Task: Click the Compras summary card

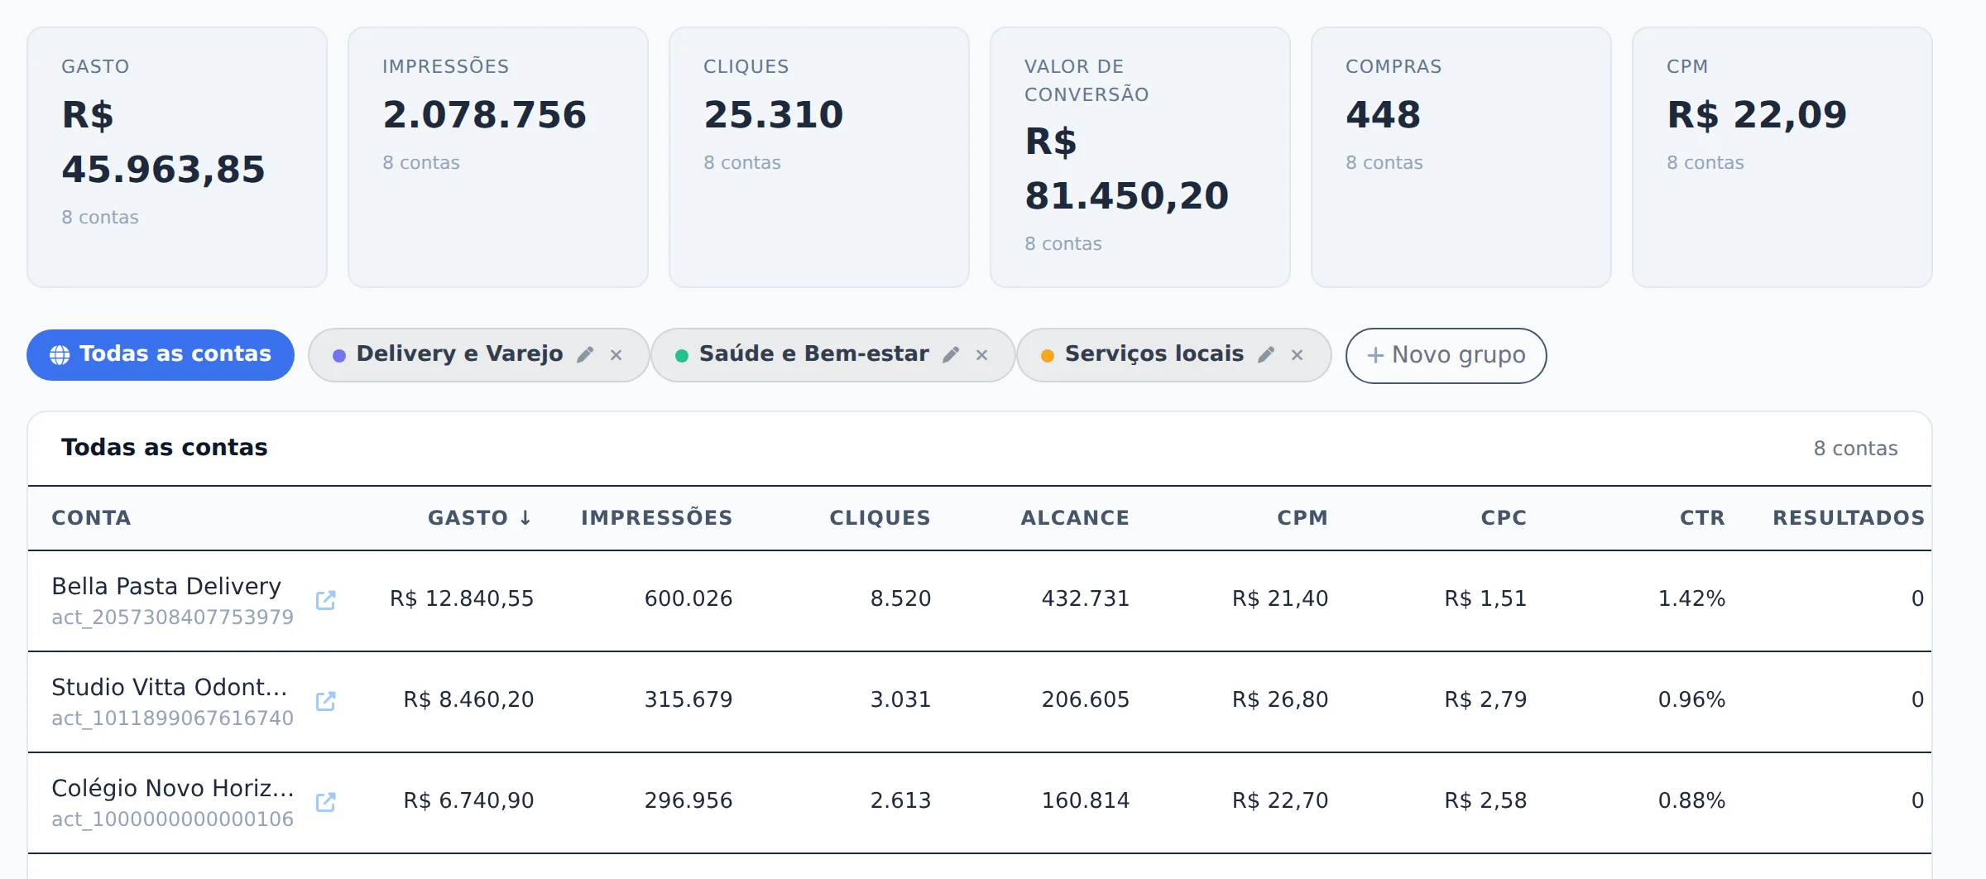Action: [x=1461, y=157]
